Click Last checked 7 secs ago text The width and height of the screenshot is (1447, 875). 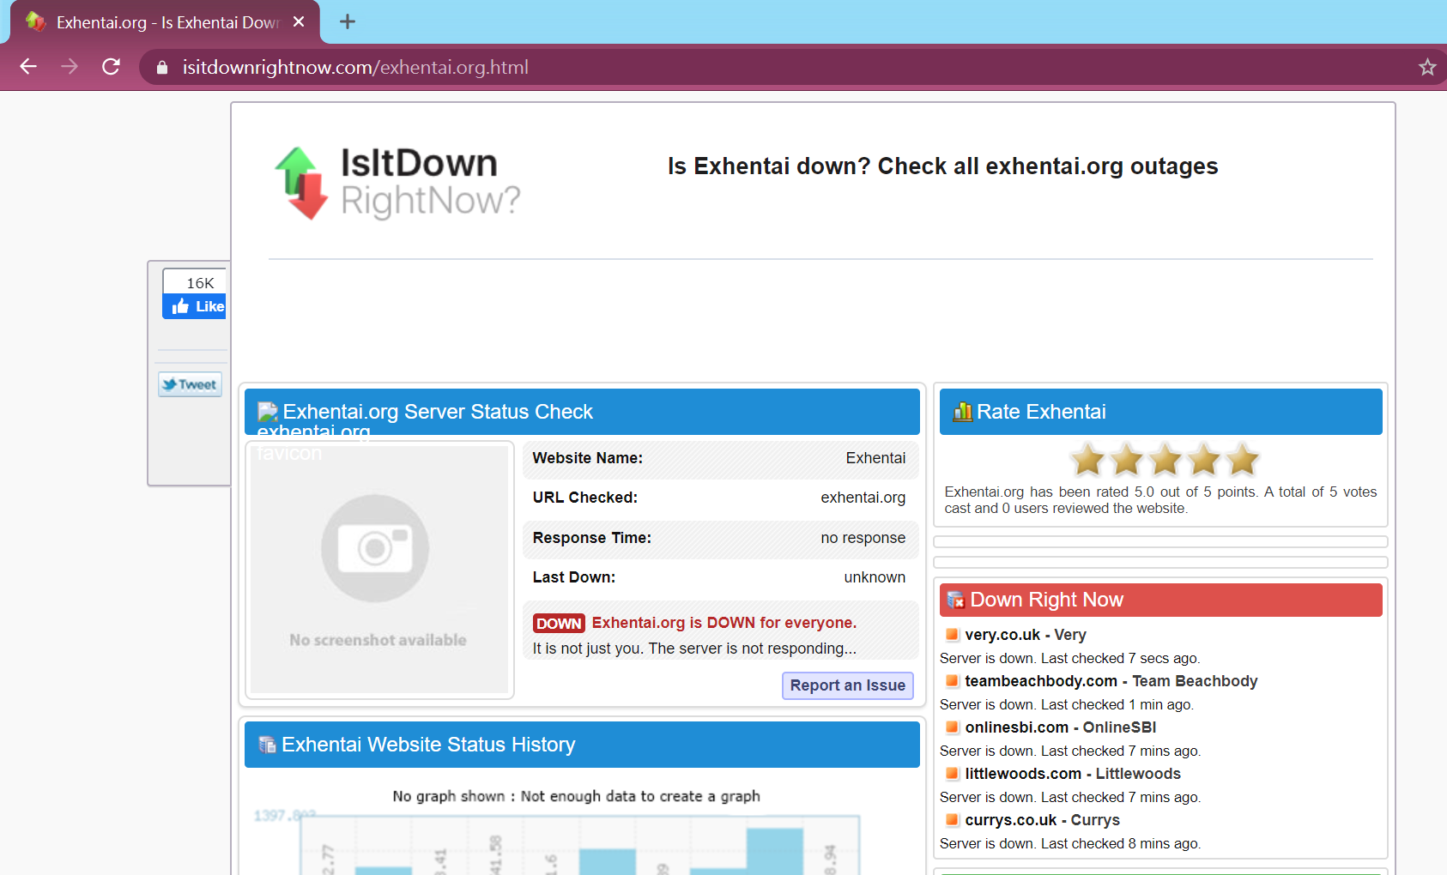point(1120,658)
